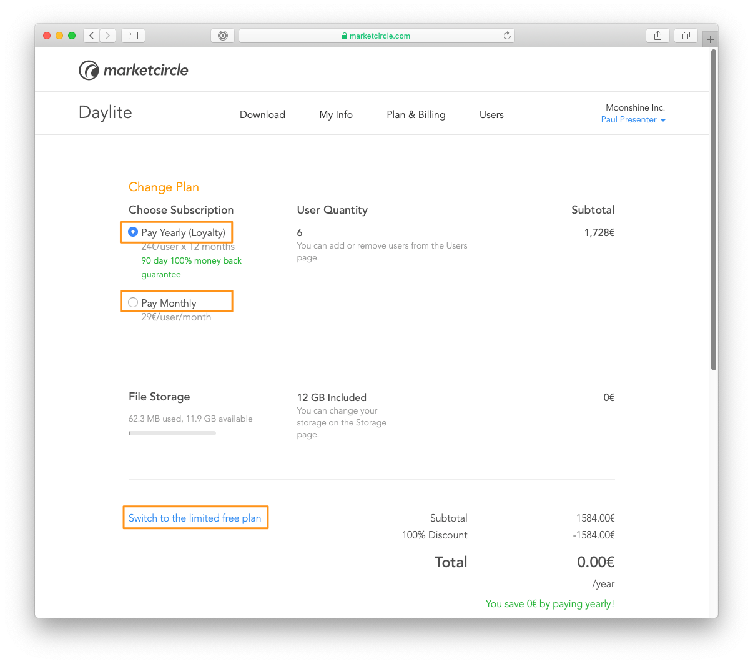Open the 1Password extension icon
The image size is (753, 664).
click(x=223, y=36)
